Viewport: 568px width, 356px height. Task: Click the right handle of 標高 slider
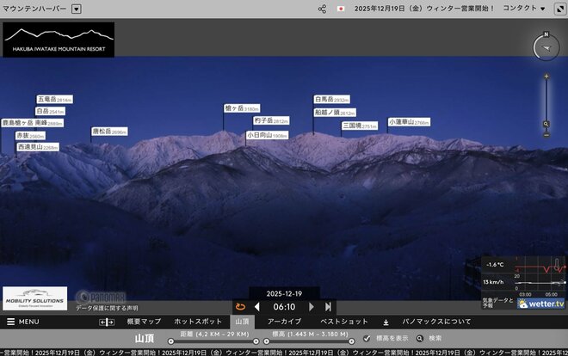(351, 341)
